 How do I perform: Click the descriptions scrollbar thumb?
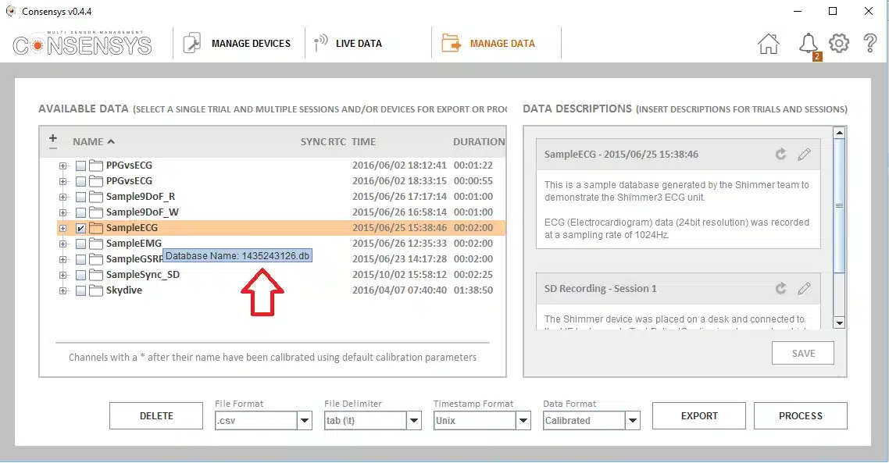click(840, 205)
